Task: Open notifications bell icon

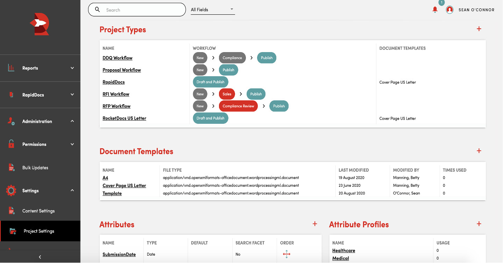Action: (x=435, y=10)
